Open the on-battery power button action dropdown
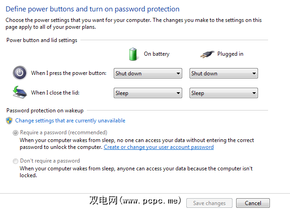 148,74
